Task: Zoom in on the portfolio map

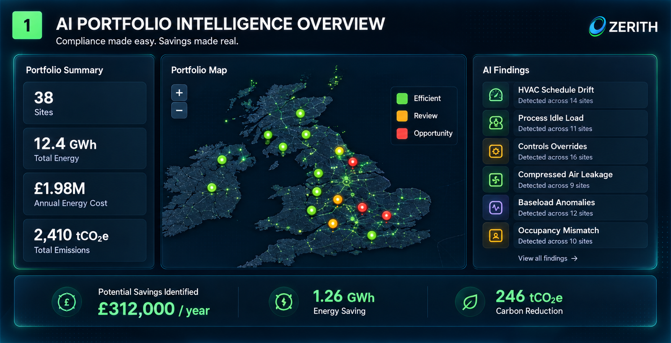Action: click(179, 93)
